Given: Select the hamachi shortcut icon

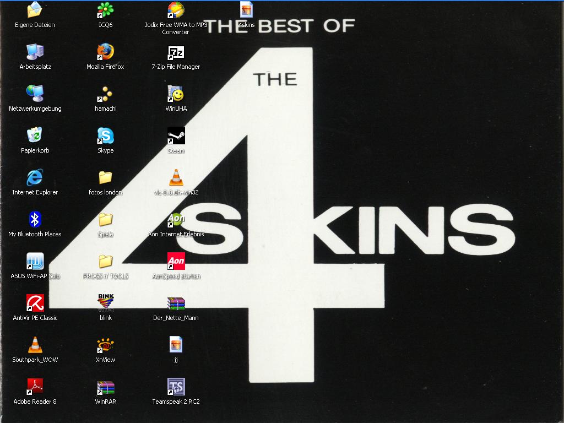Looking at the screenshot, I should click(105, 94).
